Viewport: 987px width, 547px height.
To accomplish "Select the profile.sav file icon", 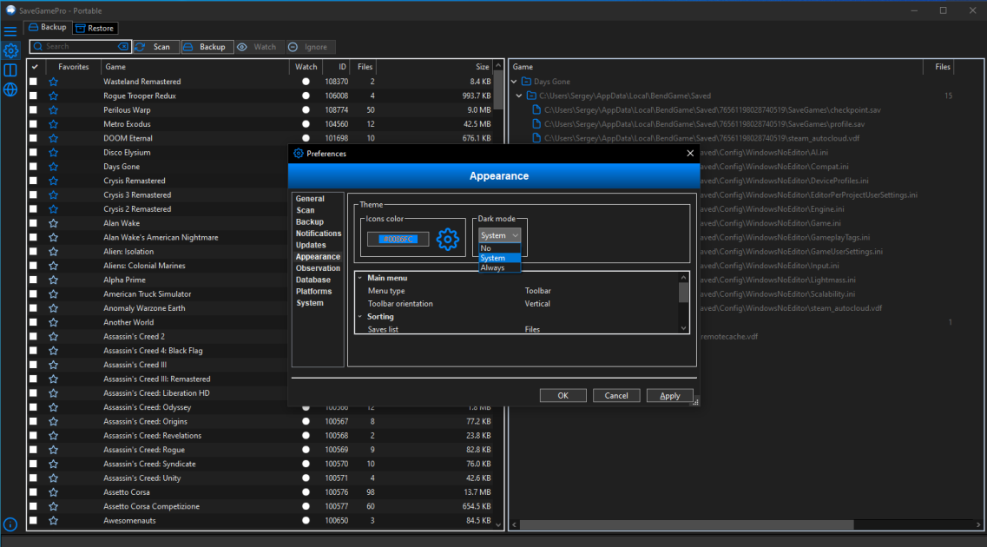I will click(536, 124).
